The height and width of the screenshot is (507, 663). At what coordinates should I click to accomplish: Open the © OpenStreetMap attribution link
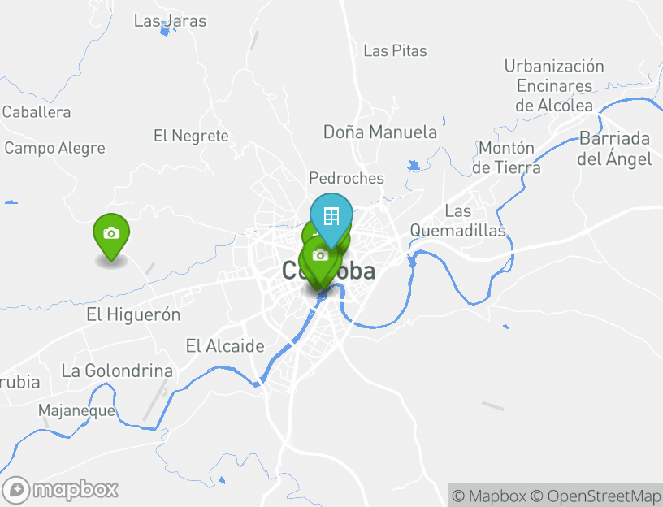(596, 496)
